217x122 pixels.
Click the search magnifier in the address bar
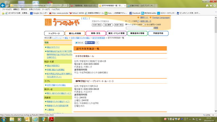pyautogui.click(x=62, y=5)
